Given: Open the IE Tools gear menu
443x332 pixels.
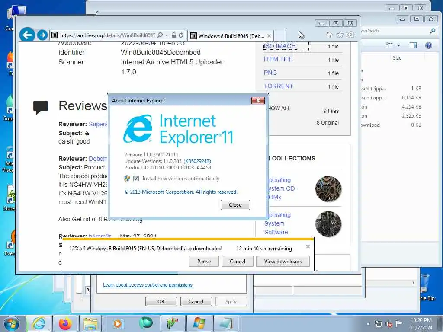Looking at the screenshot, I should click(351, 35).
